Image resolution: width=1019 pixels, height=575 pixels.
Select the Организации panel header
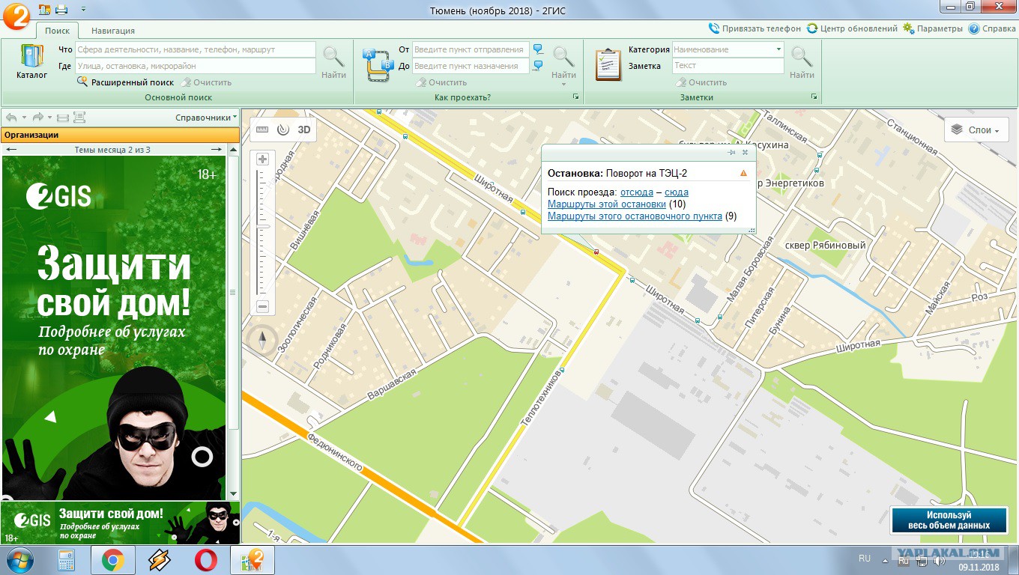pyautogui.click(x=120, y=136)
